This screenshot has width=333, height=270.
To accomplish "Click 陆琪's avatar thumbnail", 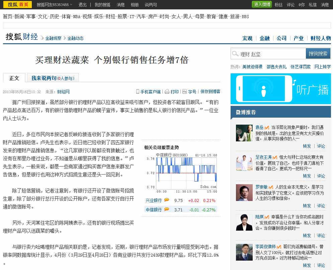I will (244, 222).
